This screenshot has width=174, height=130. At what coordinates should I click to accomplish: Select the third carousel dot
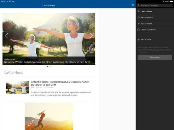click(x=50, y=67)
